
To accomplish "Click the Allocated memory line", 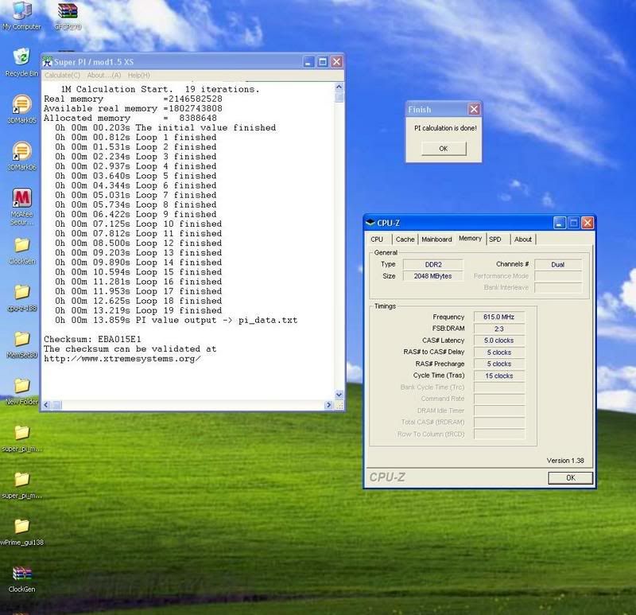I will click(x=130, y=118).
